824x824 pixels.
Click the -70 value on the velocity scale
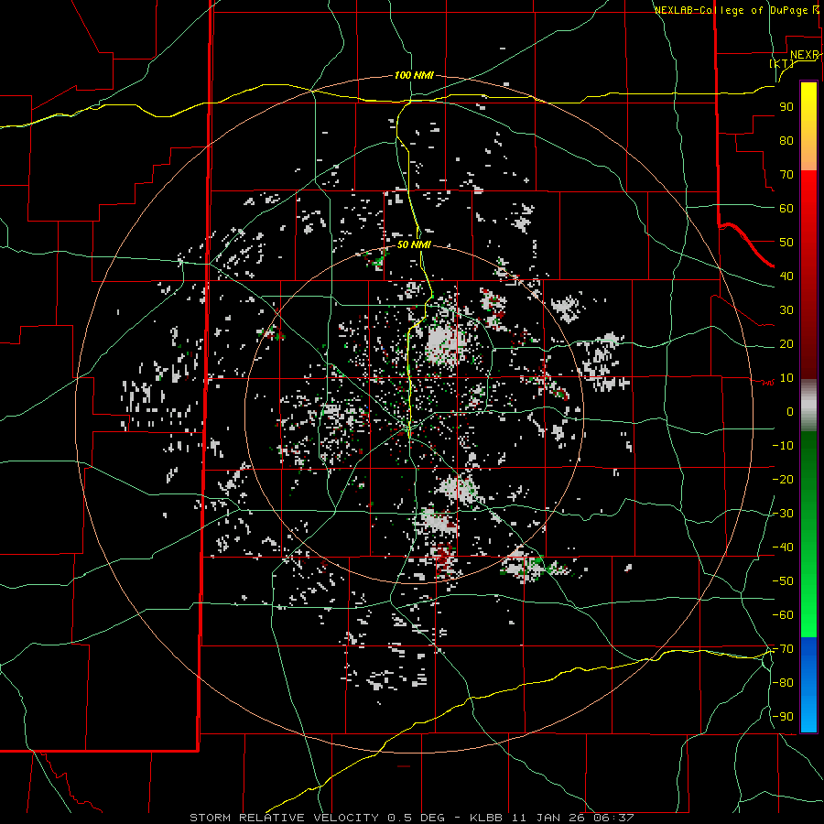click(783, 648)
